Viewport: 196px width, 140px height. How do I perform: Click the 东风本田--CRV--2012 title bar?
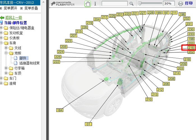pos(20,3)
